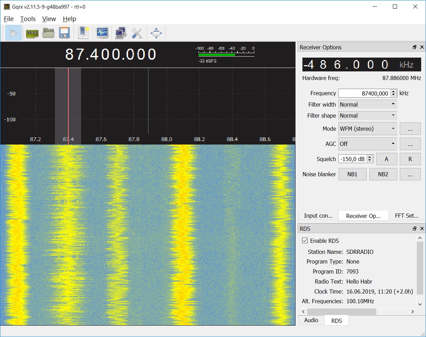This screenshot has width=426, height=337.
Task: Toggle the NB2 noise blanker
Action: [x=383, y=174]
